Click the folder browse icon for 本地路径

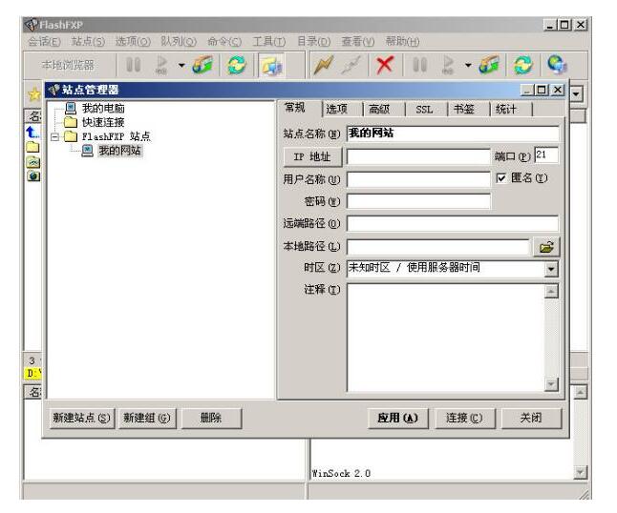546,248
